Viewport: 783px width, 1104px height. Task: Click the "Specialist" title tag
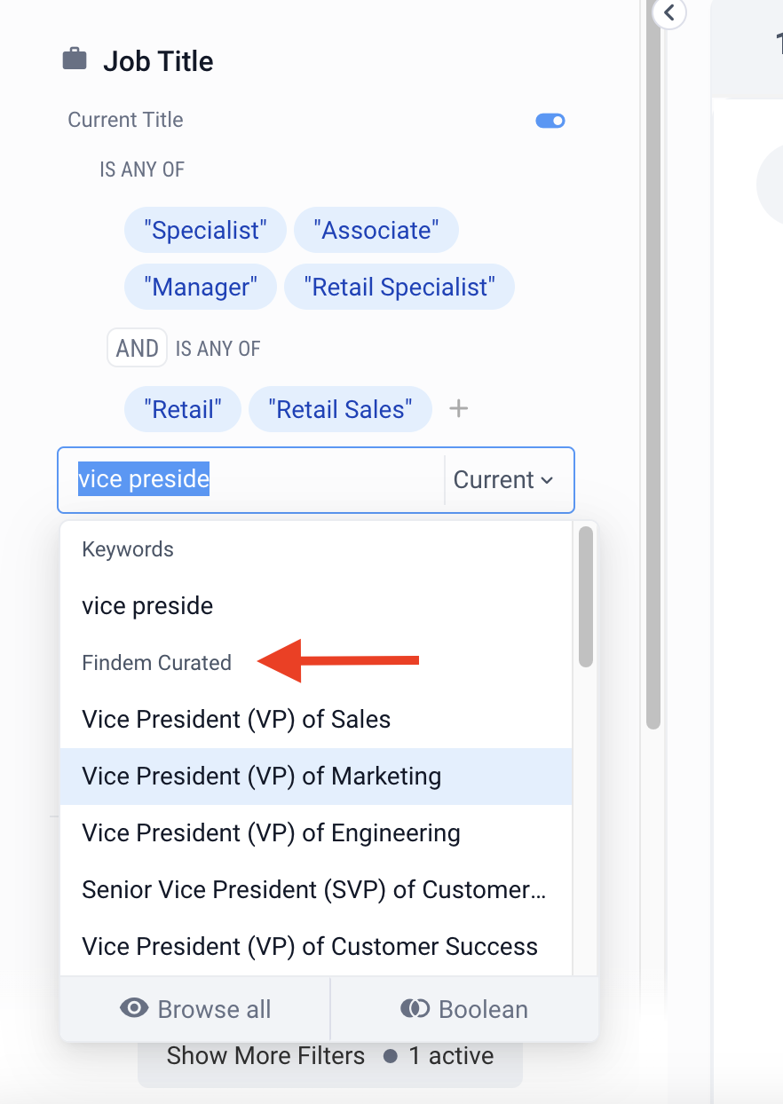[x=205, y=231]
